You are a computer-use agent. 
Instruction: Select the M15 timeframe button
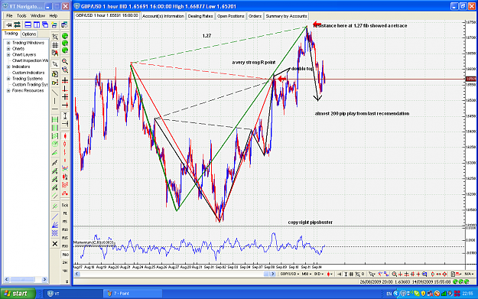tap(65, 238)
